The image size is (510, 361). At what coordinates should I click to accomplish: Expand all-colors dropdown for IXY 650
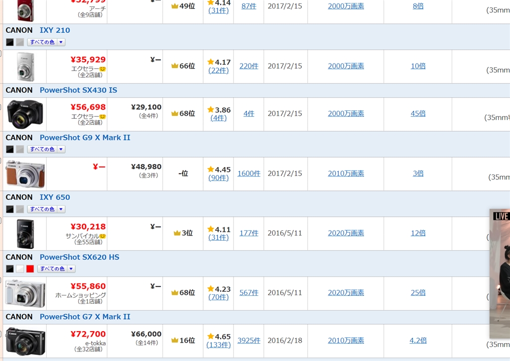(46, 209)
